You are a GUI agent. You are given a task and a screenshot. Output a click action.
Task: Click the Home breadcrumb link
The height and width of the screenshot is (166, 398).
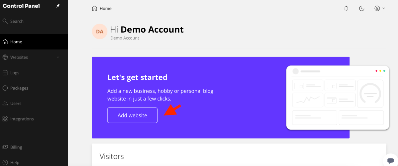pos(105,9)
